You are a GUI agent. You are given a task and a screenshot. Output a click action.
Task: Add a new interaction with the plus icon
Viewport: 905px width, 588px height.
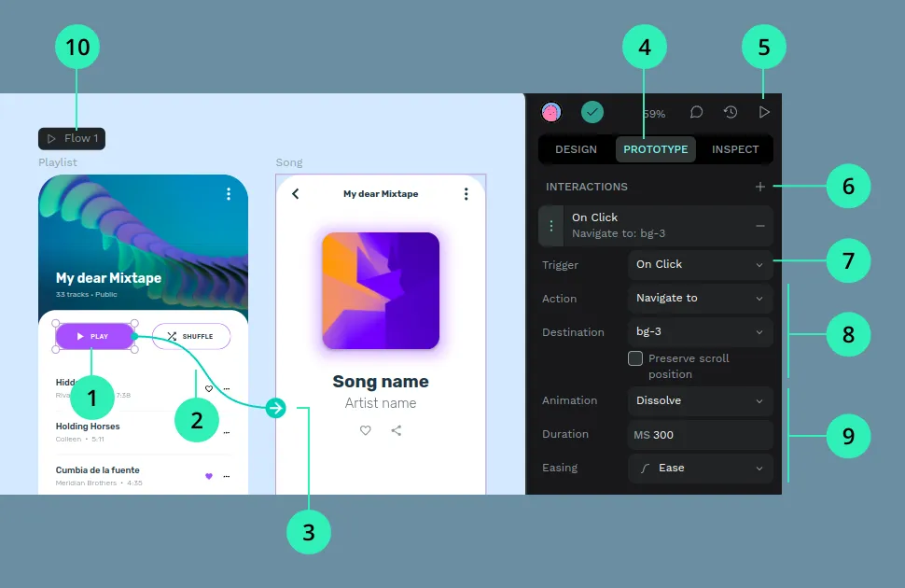pos(761,187)
